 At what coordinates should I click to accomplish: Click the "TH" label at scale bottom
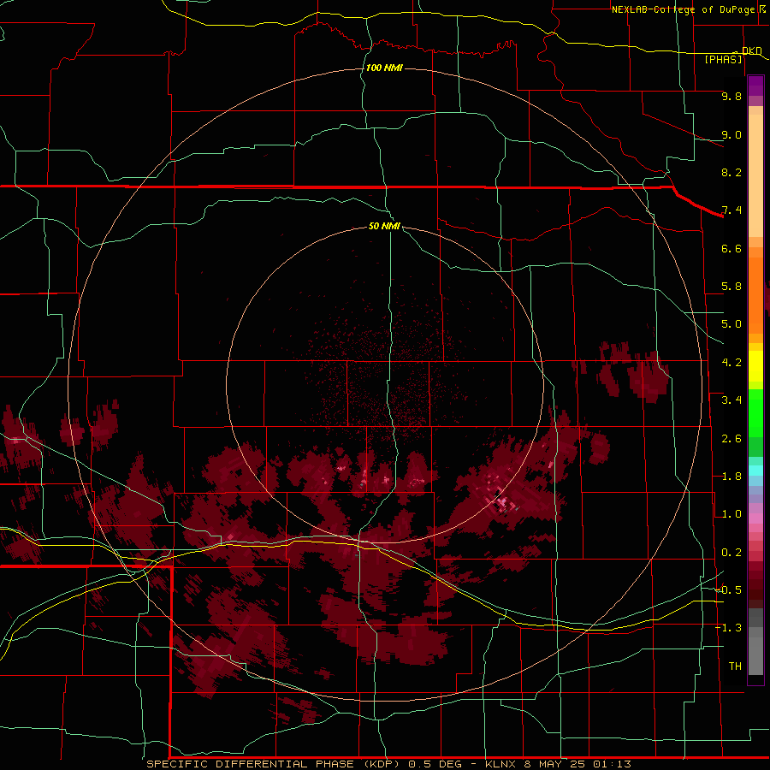click(735, 666)
